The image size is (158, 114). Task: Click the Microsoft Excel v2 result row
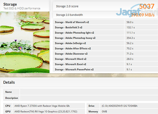(x=105, y=64)
